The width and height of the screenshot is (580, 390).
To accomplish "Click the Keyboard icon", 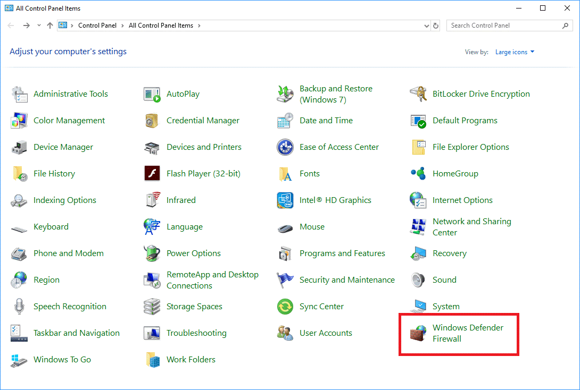I will (19, 230).
